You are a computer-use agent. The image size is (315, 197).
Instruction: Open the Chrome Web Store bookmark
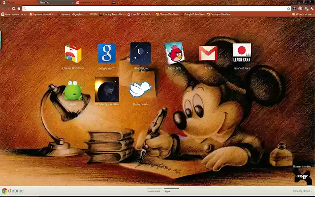pos(167,14)
